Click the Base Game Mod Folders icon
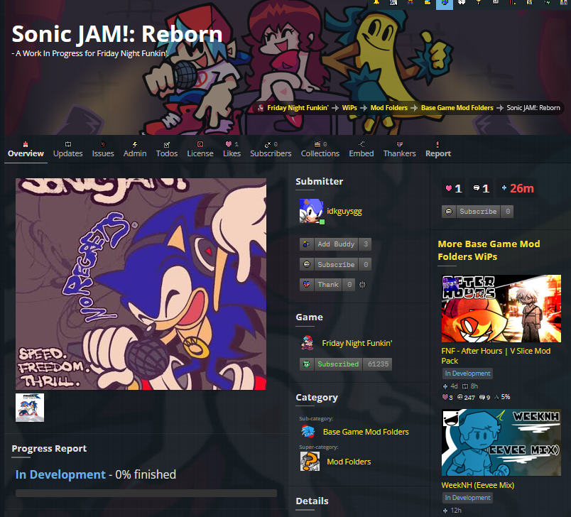The image size is (571, 517). click(x=308, y=432)
